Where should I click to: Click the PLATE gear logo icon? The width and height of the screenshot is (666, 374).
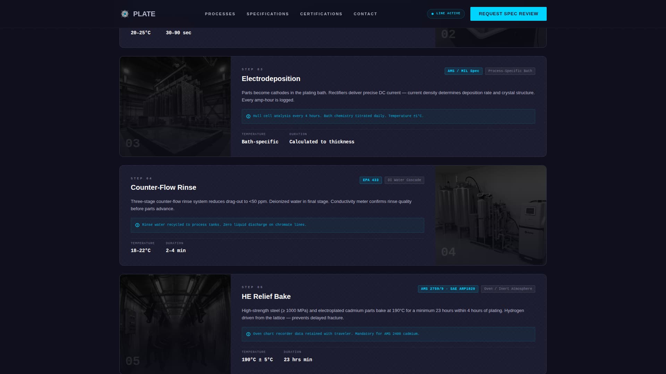[x=125, y=14]
